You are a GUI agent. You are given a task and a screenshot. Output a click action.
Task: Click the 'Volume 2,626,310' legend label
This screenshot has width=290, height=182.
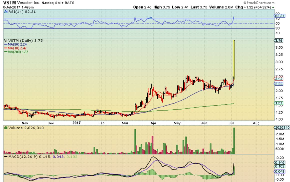[26, 128]
